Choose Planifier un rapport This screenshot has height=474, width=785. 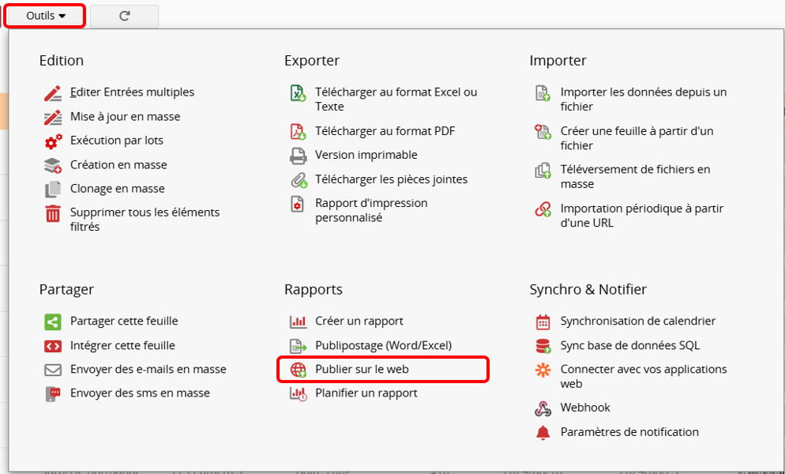(366, 393)
